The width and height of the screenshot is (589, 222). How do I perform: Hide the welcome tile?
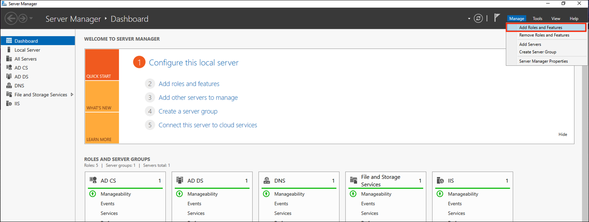[x=563, y=135]
